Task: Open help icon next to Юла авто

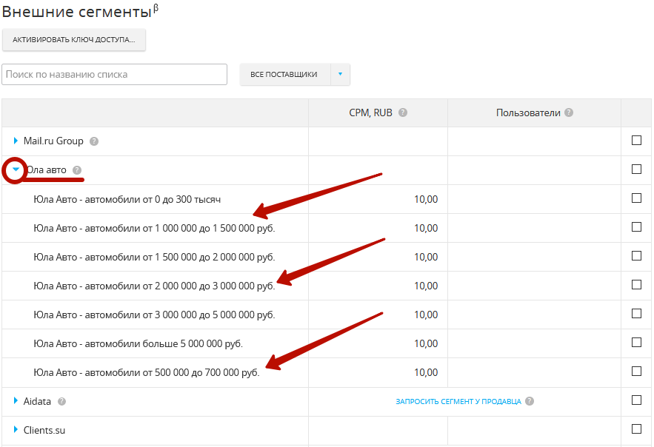Action: tap(77, 170)
